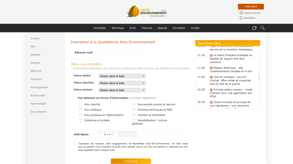Open the Formation menu item
Screen dimensions: 293x164
179,28
